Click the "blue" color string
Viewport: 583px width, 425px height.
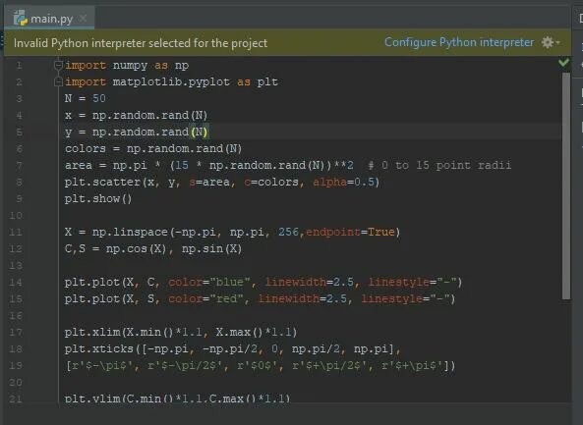(x=230, y=282)
